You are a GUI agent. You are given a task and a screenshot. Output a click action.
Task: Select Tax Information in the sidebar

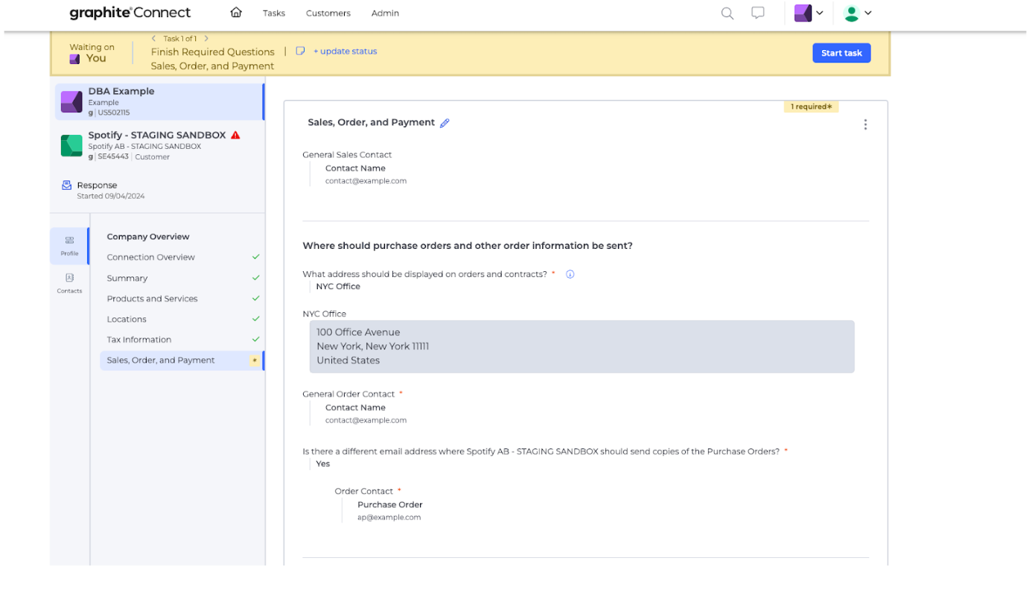(138, 340)
